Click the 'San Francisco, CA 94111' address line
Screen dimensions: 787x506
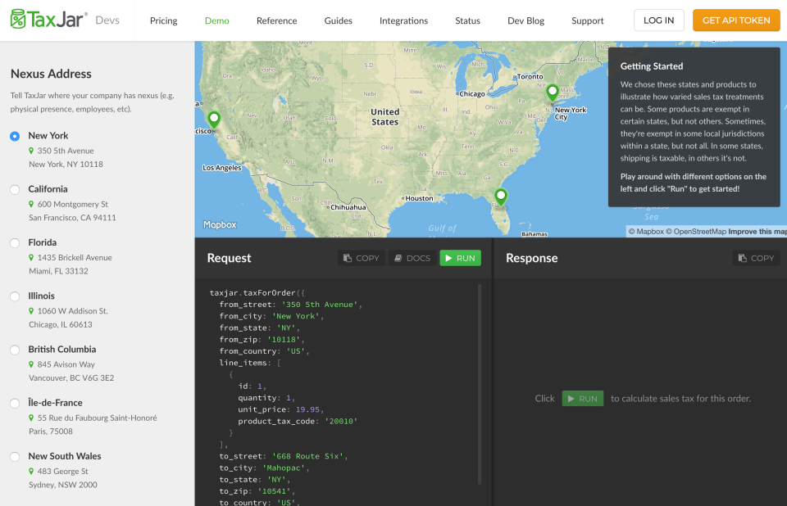(x=72, y=218)
